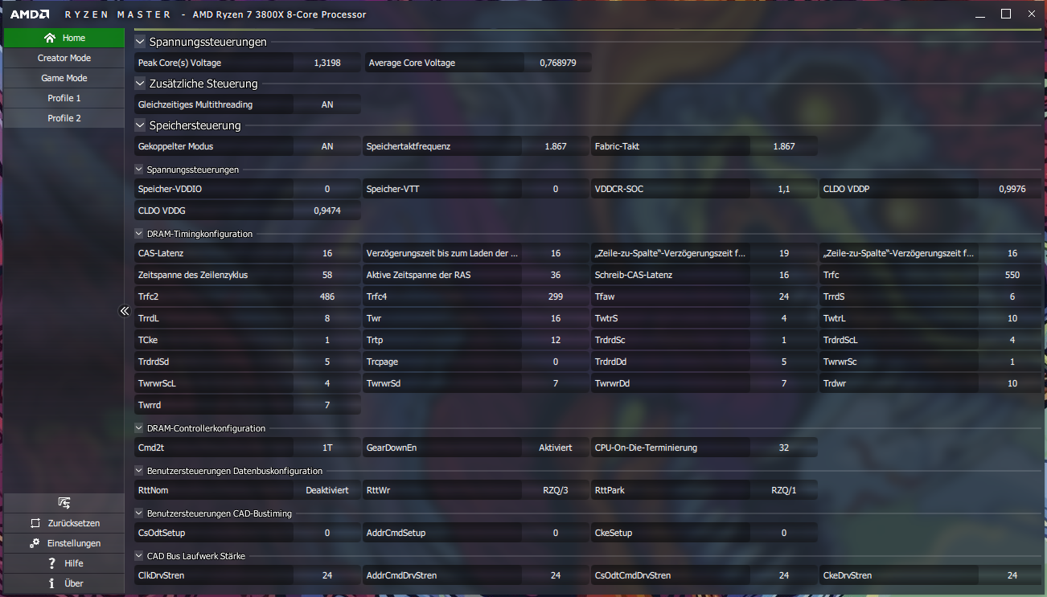This screenshot has width=1047, height=597.
Task: Collapse DRAM-Controllerkonfiguration subsection
Action: pos(139,428)
